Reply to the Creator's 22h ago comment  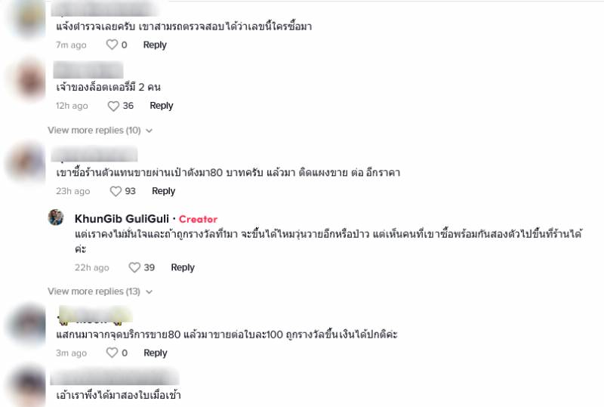[x=183, y=267]
